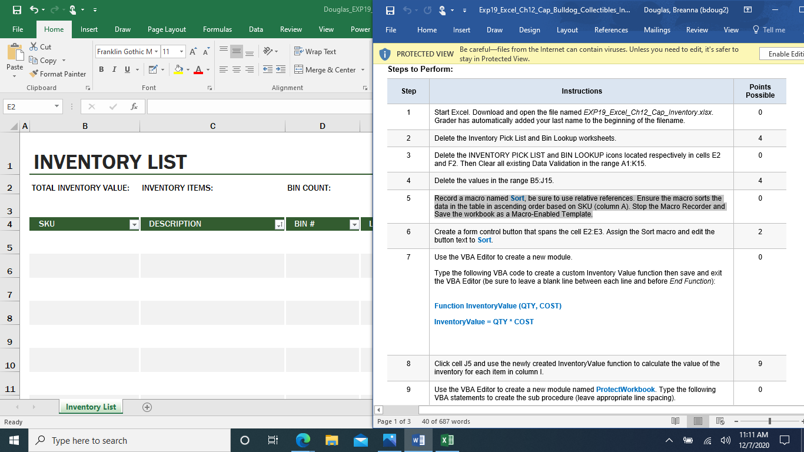Add a new sheet with the plus icon
Screen dimensions: 804x452
[147, 407]
